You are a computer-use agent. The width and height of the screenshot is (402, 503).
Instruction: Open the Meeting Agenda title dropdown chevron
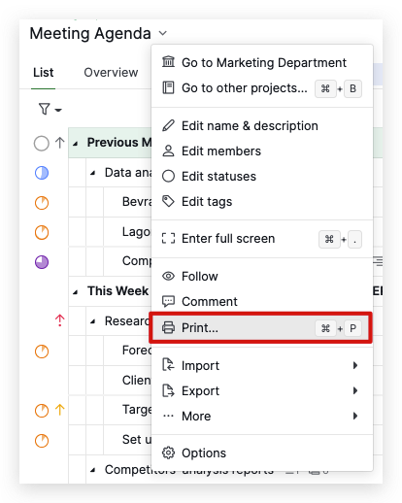tap(163, 33)
